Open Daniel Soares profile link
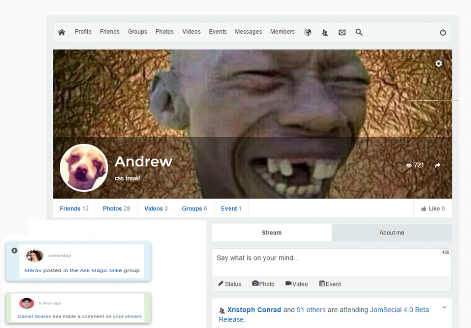Image resolution: width=471 pixels, height=328 pixels. click(x=34, y=316)
